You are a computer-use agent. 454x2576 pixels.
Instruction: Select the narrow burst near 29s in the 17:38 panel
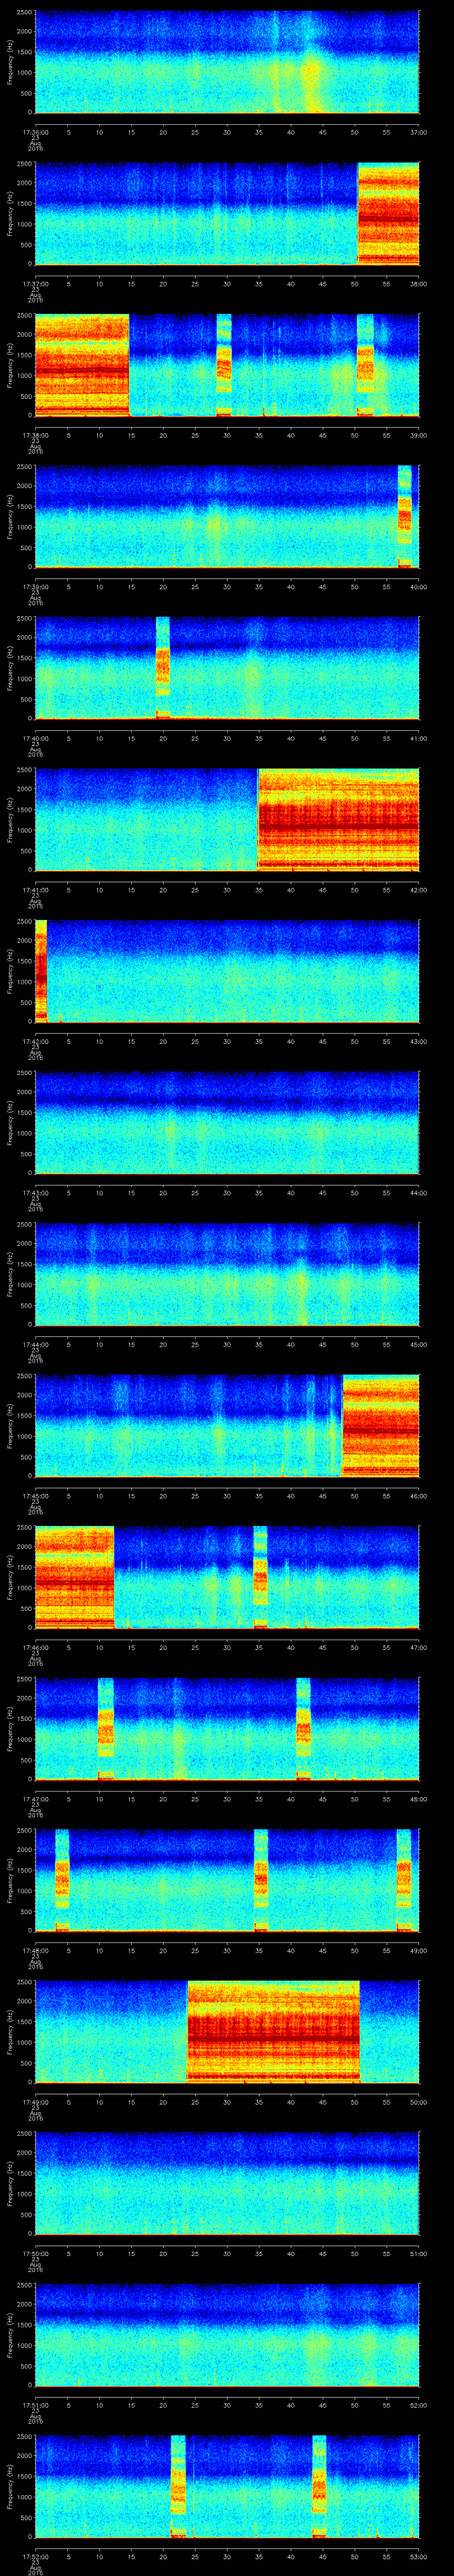coord(223,365)
